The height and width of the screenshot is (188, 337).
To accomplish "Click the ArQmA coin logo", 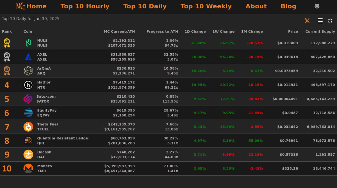I will 28,71.
